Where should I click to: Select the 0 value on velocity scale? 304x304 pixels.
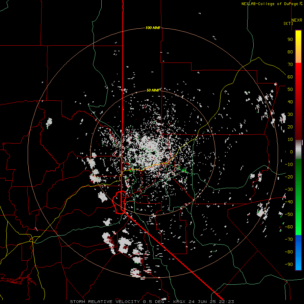pos(292,152)
